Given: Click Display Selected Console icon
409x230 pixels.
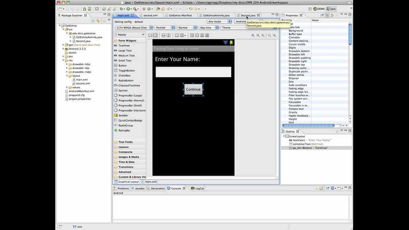Looking at the screenshot, I should (x=332, y=188).
